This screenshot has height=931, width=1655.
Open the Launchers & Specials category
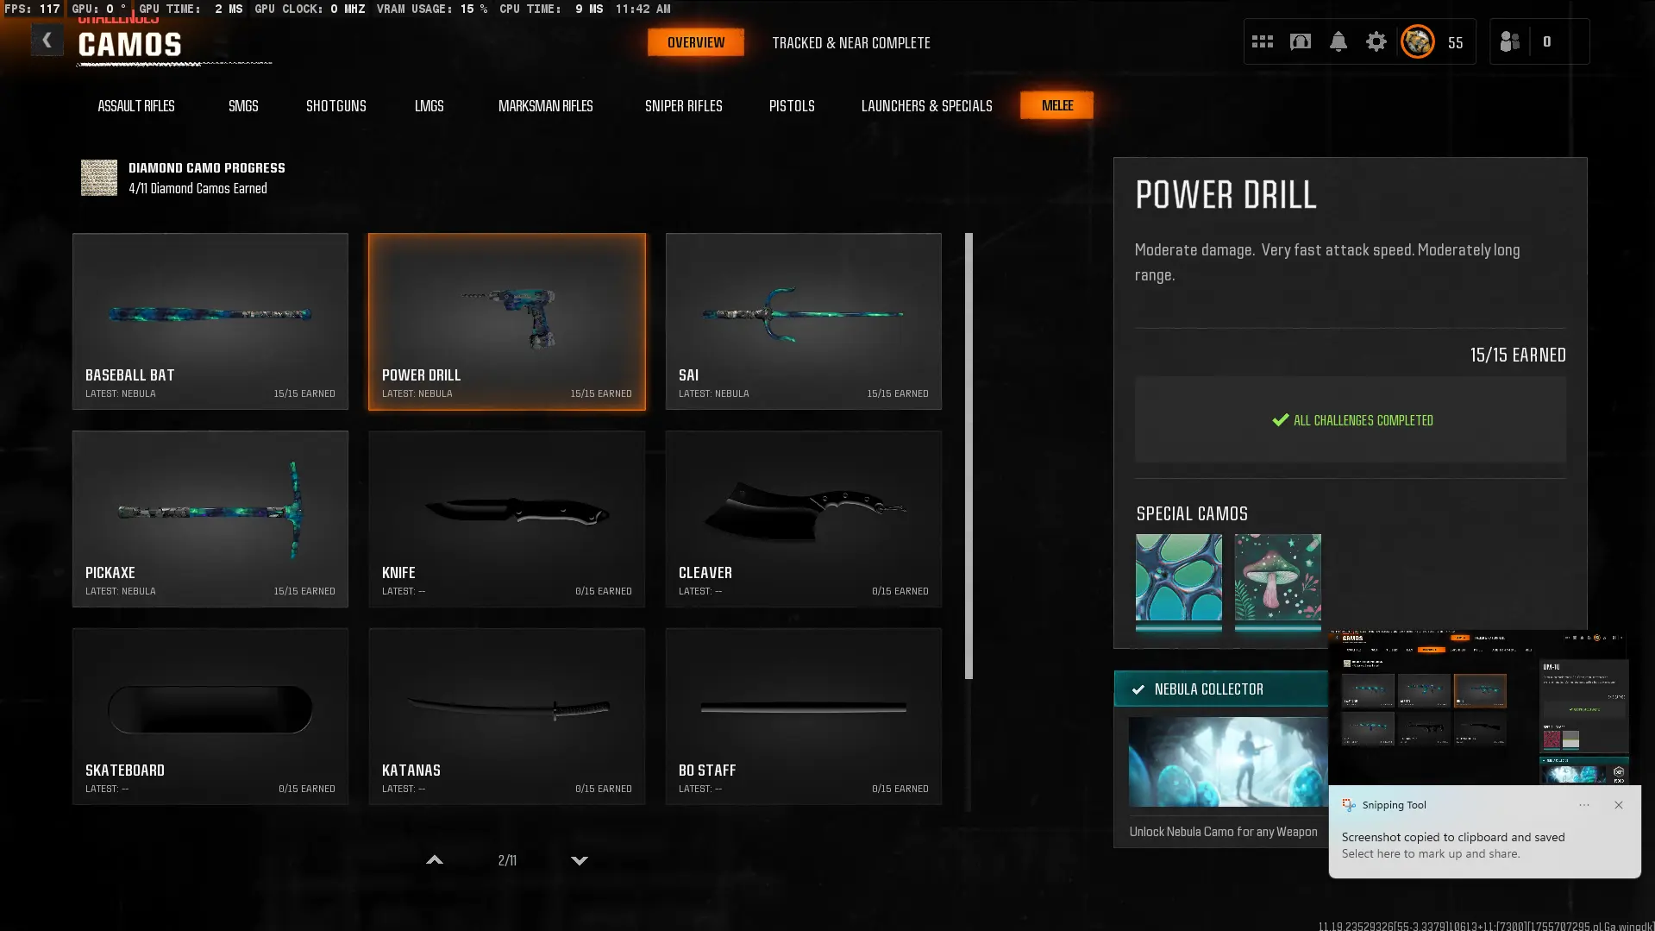pos(927,106)
